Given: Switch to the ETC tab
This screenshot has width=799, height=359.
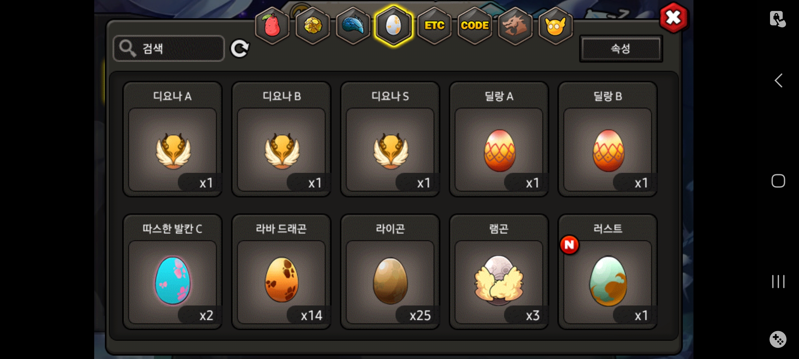Looking at the screenshot, I should 434,26.
